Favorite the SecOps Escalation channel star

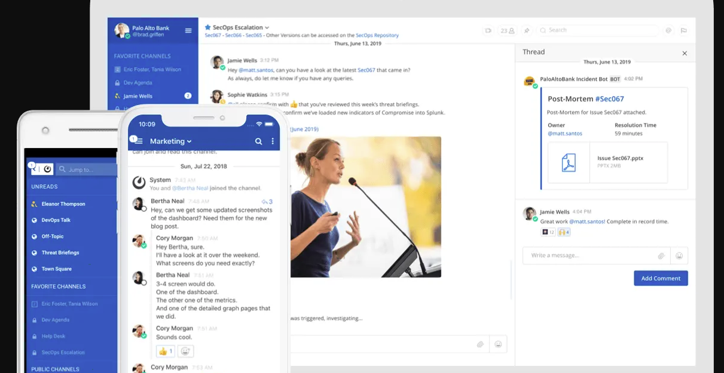tap(207, 27)
